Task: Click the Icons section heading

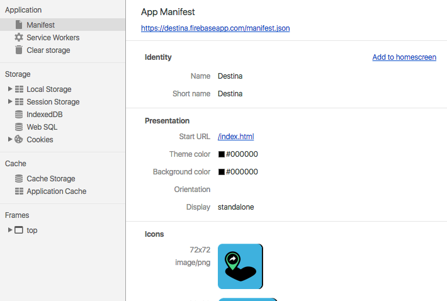Action: point(154,234)
